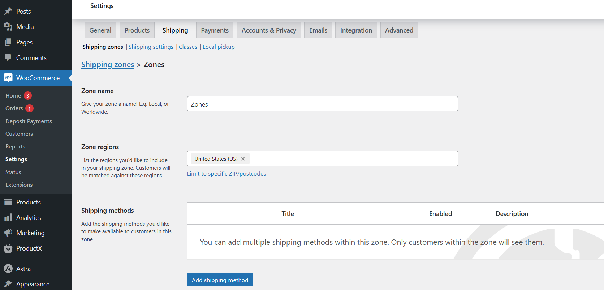Image resolution: width=604 pixels, height=290 pixels.
Task: Click the Appearance paintbrush icon
Action: click(x=8, y=284)
